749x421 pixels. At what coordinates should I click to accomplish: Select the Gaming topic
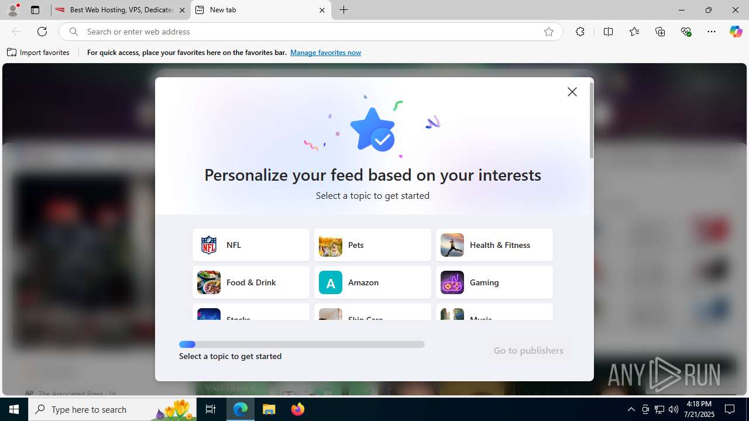(x=494, y=282)
